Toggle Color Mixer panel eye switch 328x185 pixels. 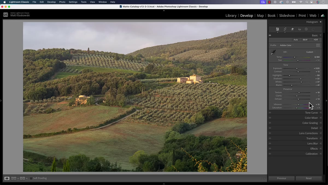(x=270, y=118)
